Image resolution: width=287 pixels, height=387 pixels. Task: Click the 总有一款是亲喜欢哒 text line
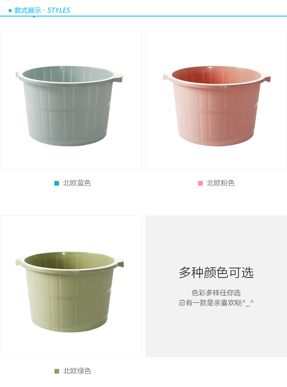click(x=216, y=302)
